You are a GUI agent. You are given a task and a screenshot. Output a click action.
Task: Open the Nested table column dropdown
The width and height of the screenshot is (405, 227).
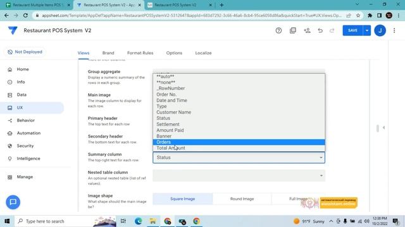click(239, 175)
